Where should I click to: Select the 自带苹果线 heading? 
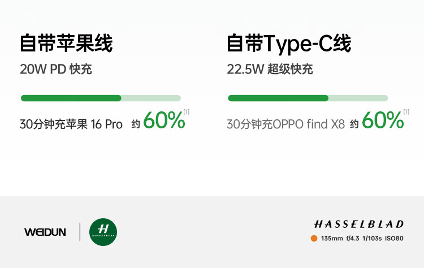click(x=66, y=44)
